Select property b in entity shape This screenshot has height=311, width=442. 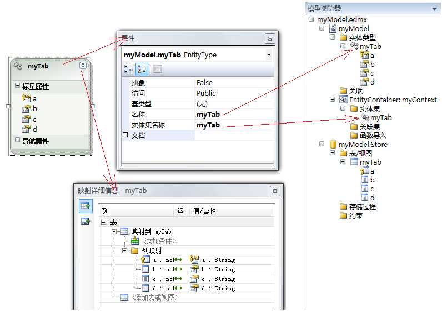tap(29, 108)
